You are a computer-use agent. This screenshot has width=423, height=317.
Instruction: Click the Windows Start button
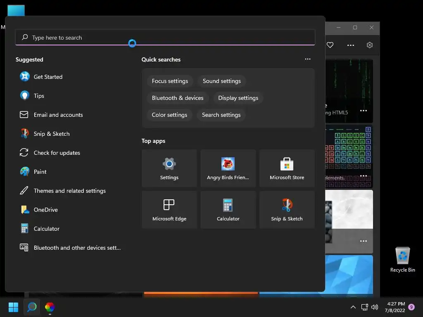click(13, 307)
